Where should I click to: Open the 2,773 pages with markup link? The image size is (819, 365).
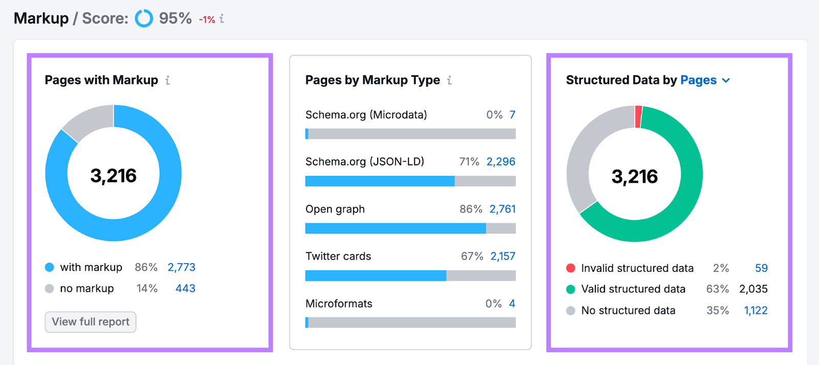pyautogui.click(x=181, y=267)
